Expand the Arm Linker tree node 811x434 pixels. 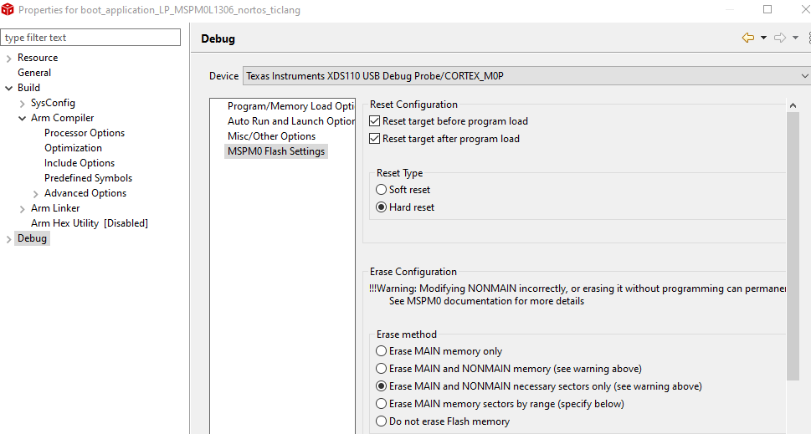tap(23, 208)
